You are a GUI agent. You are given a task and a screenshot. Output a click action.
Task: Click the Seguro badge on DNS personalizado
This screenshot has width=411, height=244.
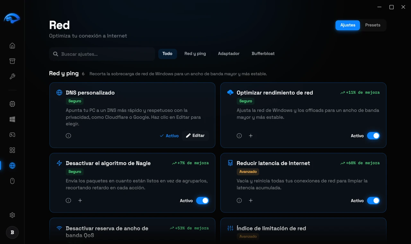pyautogui.click(x=75, y=101)
